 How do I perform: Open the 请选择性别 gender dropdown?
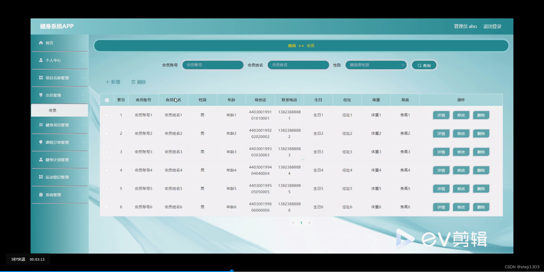click(376, 65)
